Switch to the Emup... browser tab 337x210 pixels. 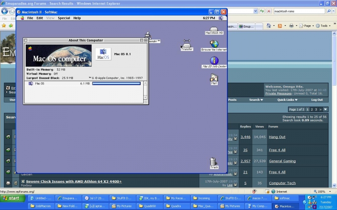tap(246, 26)
